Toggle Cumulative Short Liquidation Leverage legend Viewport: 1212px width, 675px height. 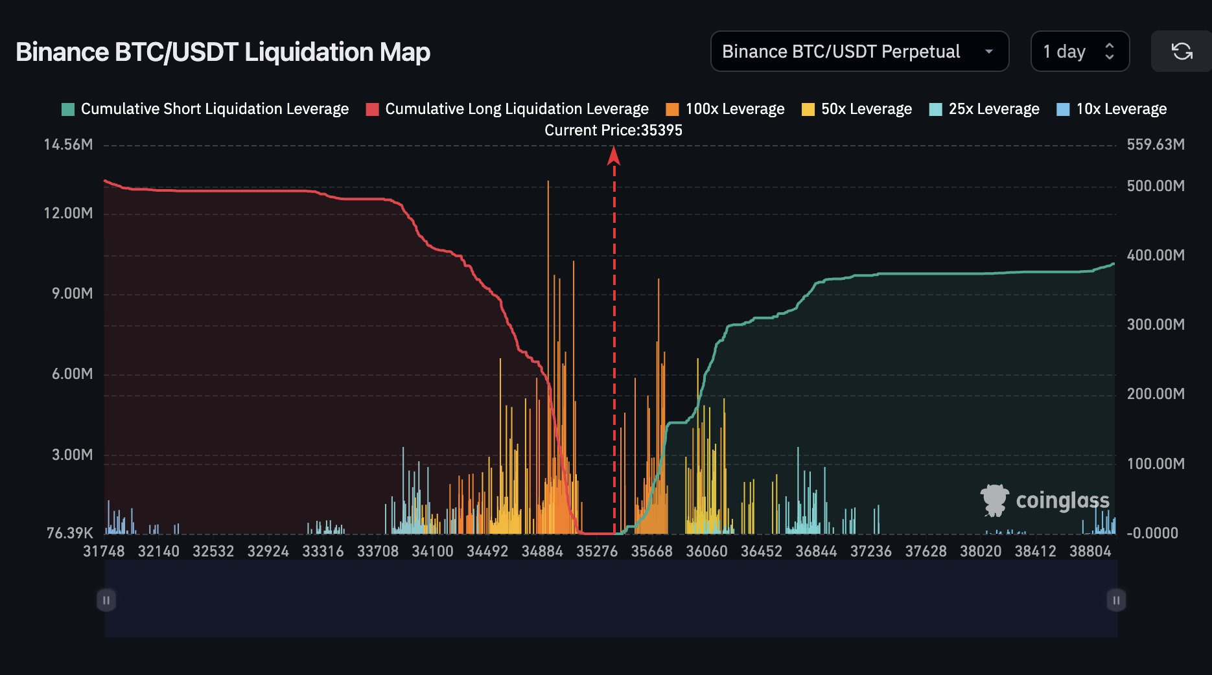click(205, 109)
